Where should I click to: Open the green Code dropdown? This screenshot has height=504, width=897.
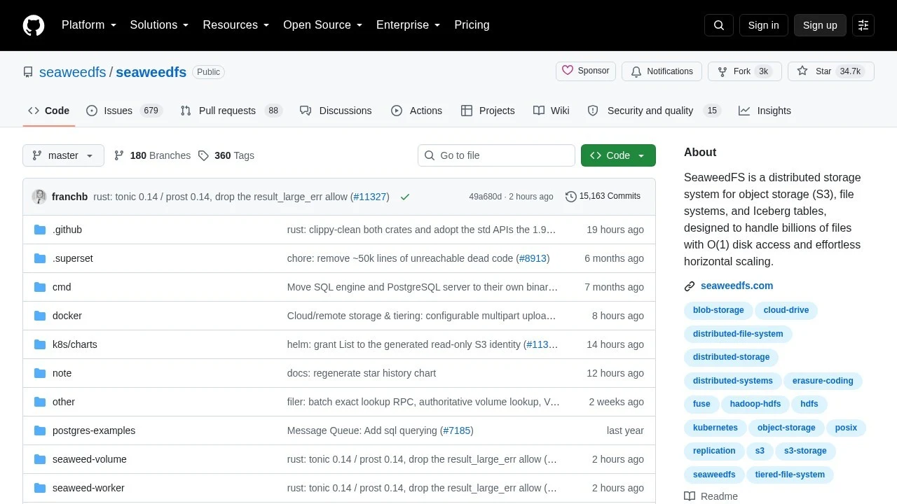click(x=618, y=155)
